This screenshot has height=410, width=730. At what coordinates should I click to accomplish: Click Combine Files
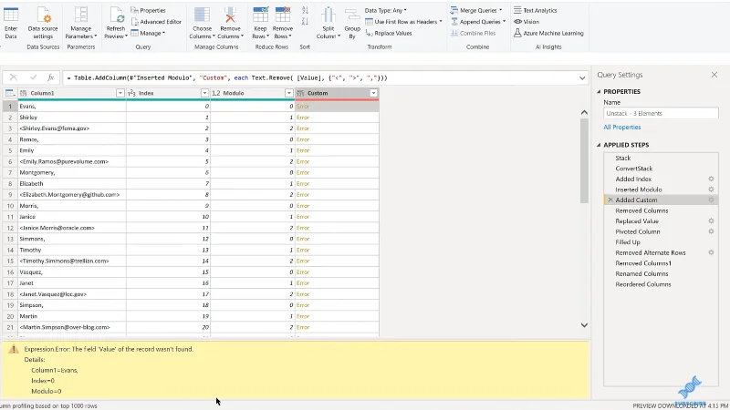coord(474,34)
